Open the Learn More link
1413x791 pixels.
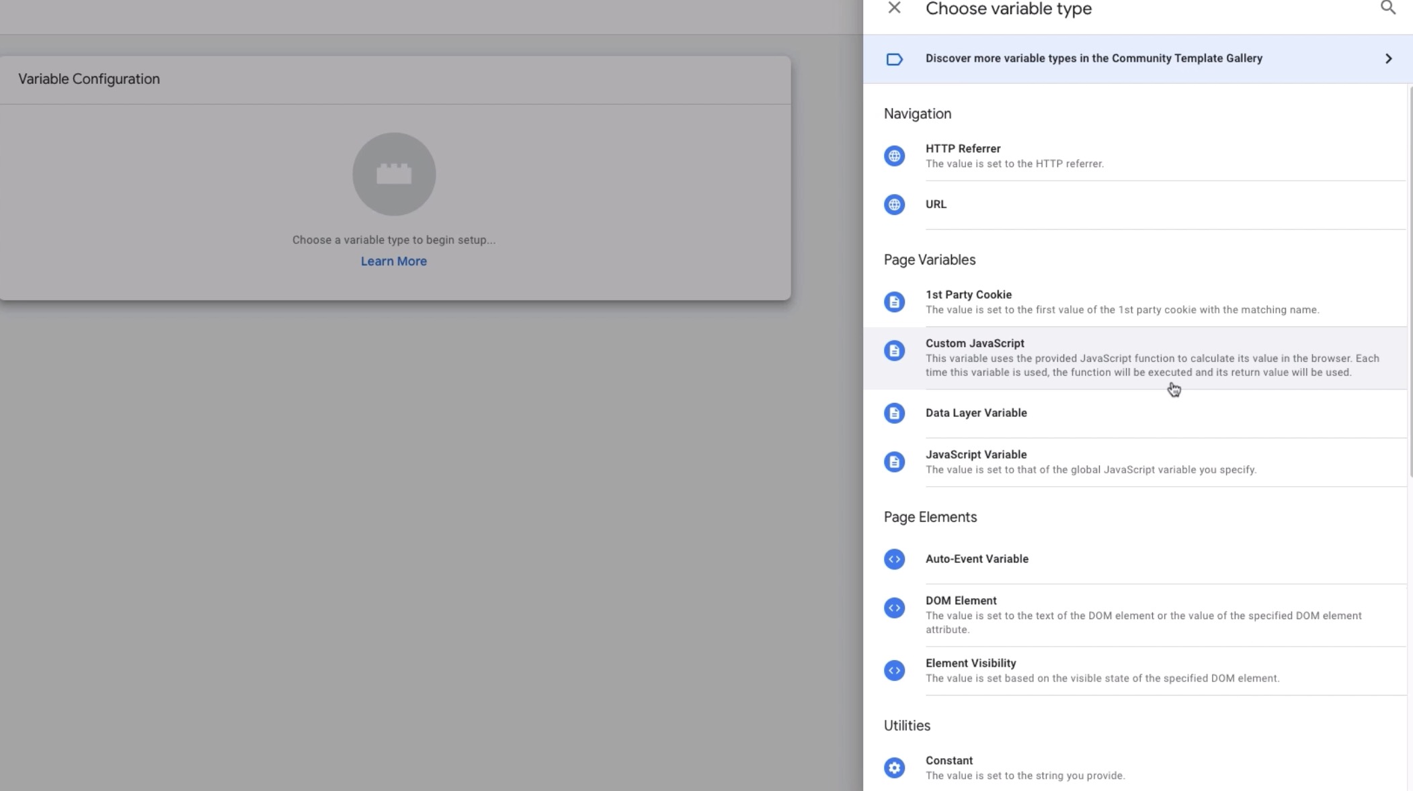393,261
